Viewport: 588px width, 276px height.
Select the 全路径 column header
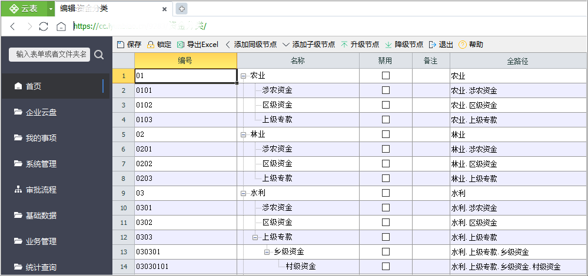click(x=517, y=60)
